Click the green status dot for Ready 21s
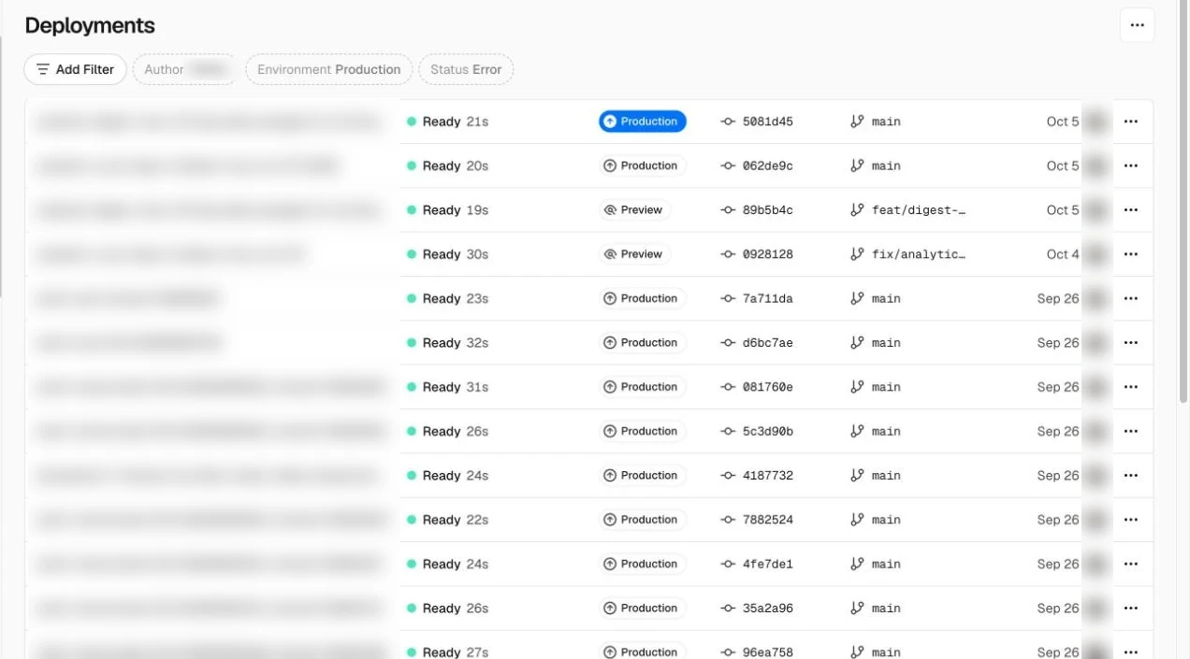The height and width of the screenshot is (659, 1190). point(412,122)
